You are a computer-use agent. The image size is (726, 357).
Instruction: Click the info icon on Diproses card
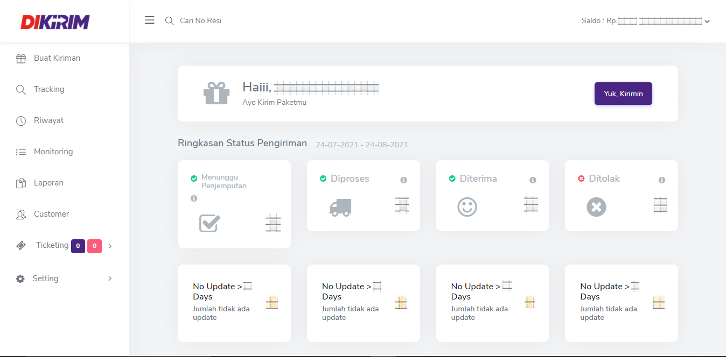click(403, 180)
